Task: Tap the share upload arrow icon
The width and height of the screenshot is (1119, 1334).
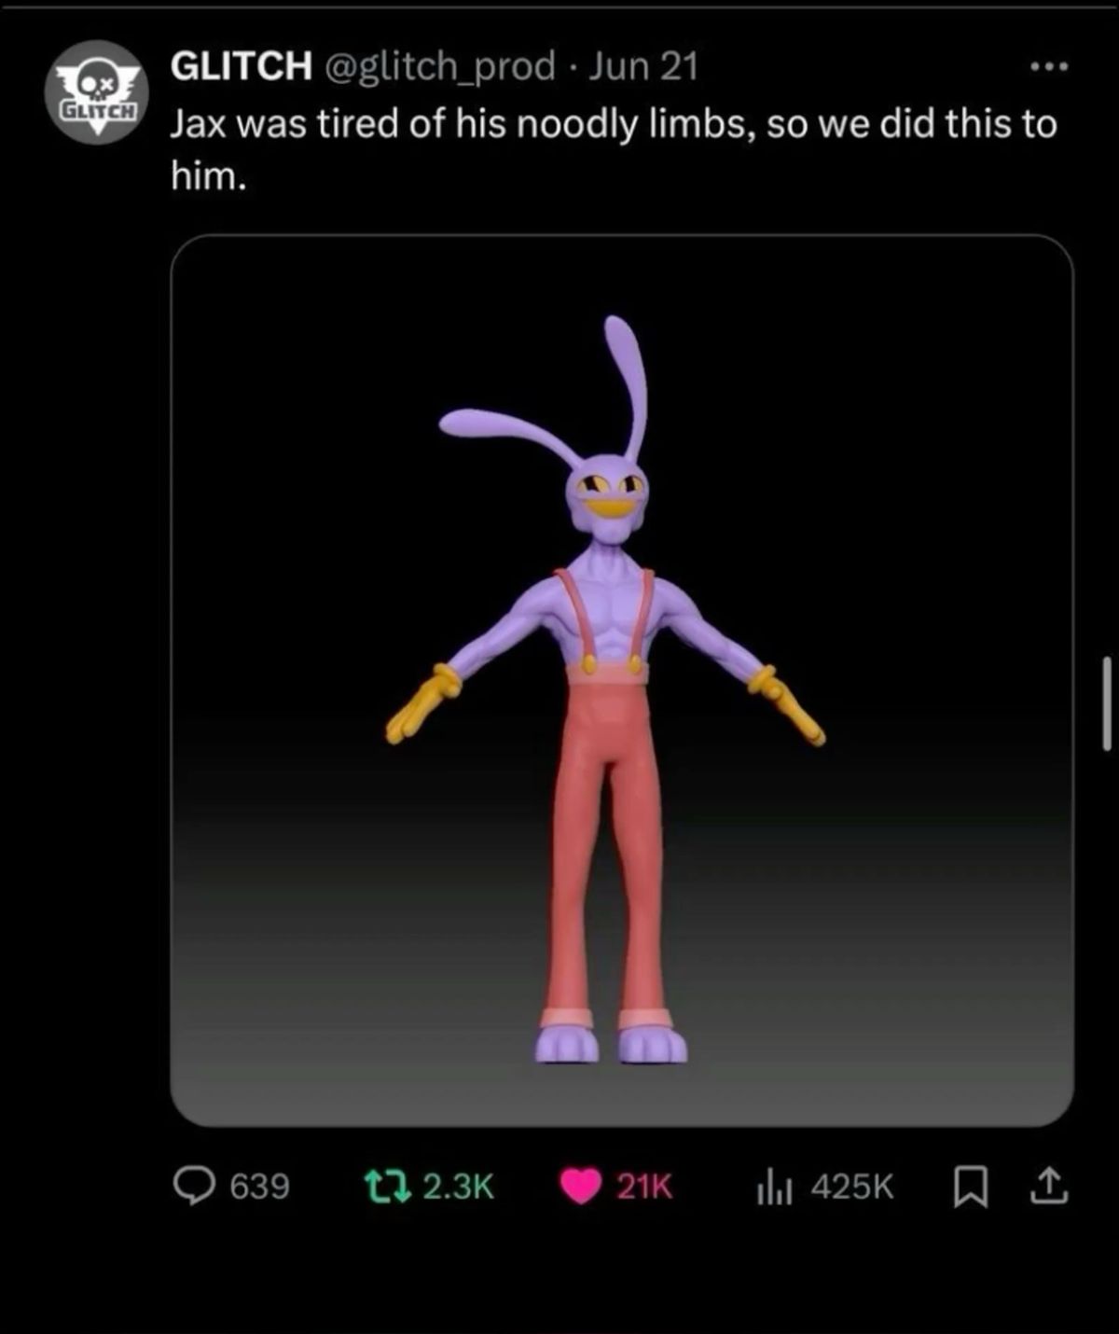Action: [1047, 1186]
